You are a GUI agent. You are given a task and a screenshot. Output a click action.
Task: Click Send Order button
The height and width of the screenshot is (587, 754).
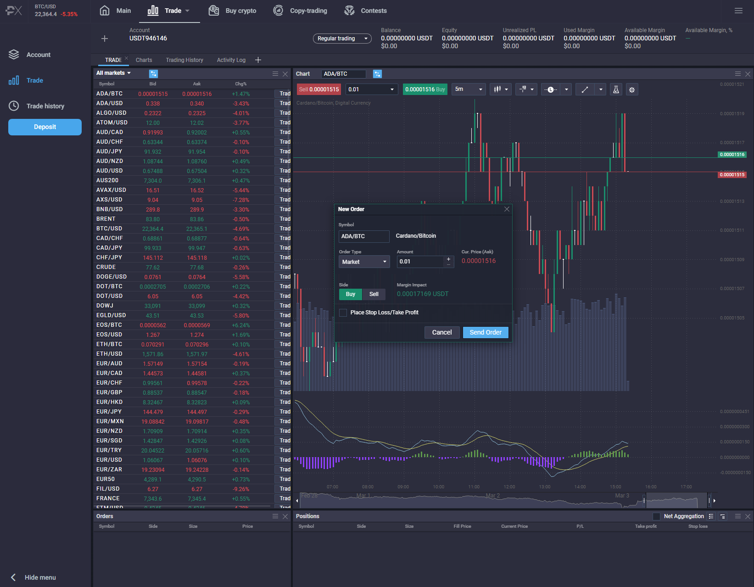coord(486,332)
